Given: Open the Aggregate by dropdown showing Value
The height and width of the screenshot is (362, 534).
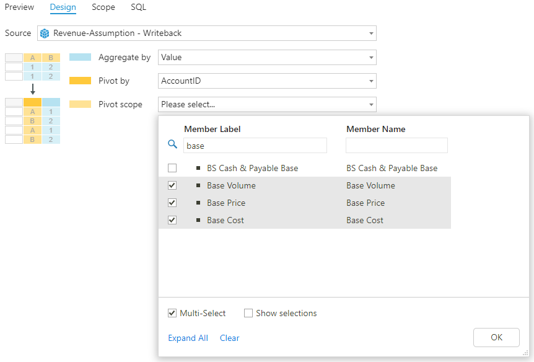Looking at the screenshot, I should point(370,57).
